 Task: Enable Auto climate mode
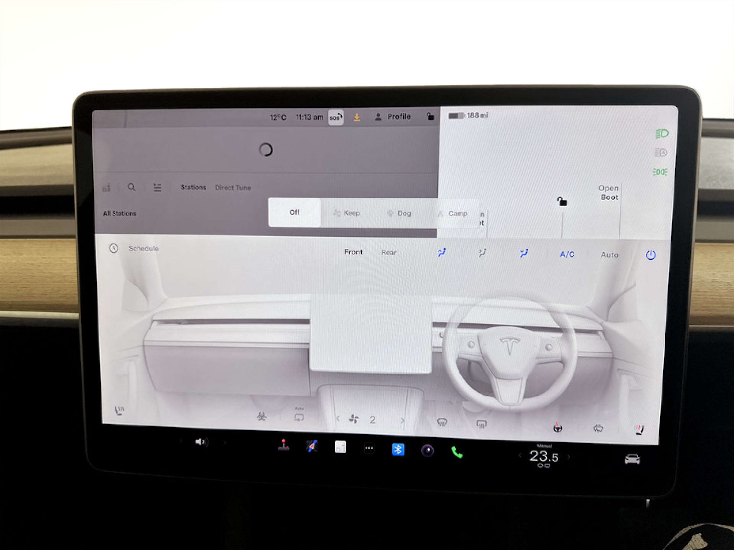(609, 254)
